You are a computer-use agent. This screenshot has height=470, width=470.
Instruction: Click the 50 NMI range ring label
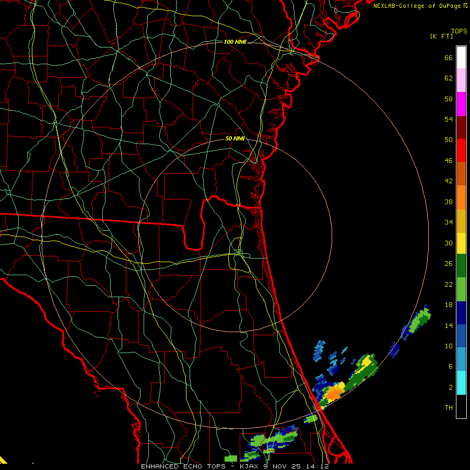[x=235, y=138]
